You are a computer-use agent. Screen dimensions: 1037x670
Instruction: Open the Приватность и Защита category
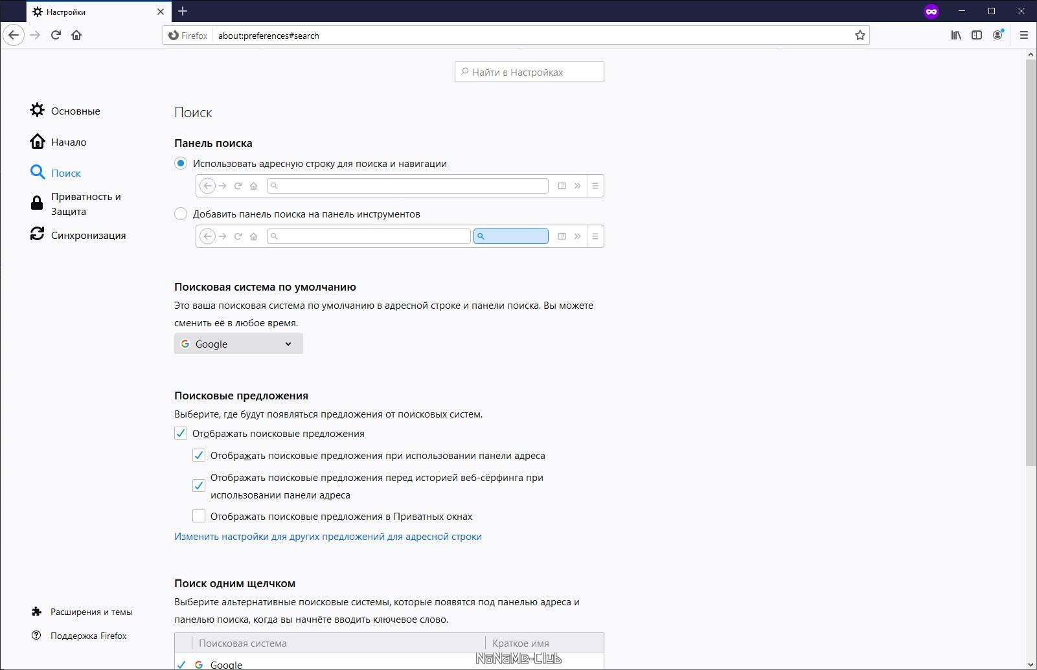pyautogui.click(x=86, y=204)
